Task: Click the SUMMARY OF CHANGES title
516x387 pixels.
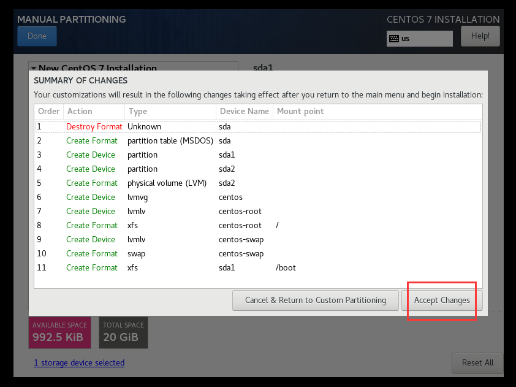Action: tap(81, 81)
